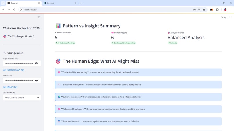Screen dimensions: 234x131
Task: Click the target icon next to Analysis Balance
Action: click(169, 33)
